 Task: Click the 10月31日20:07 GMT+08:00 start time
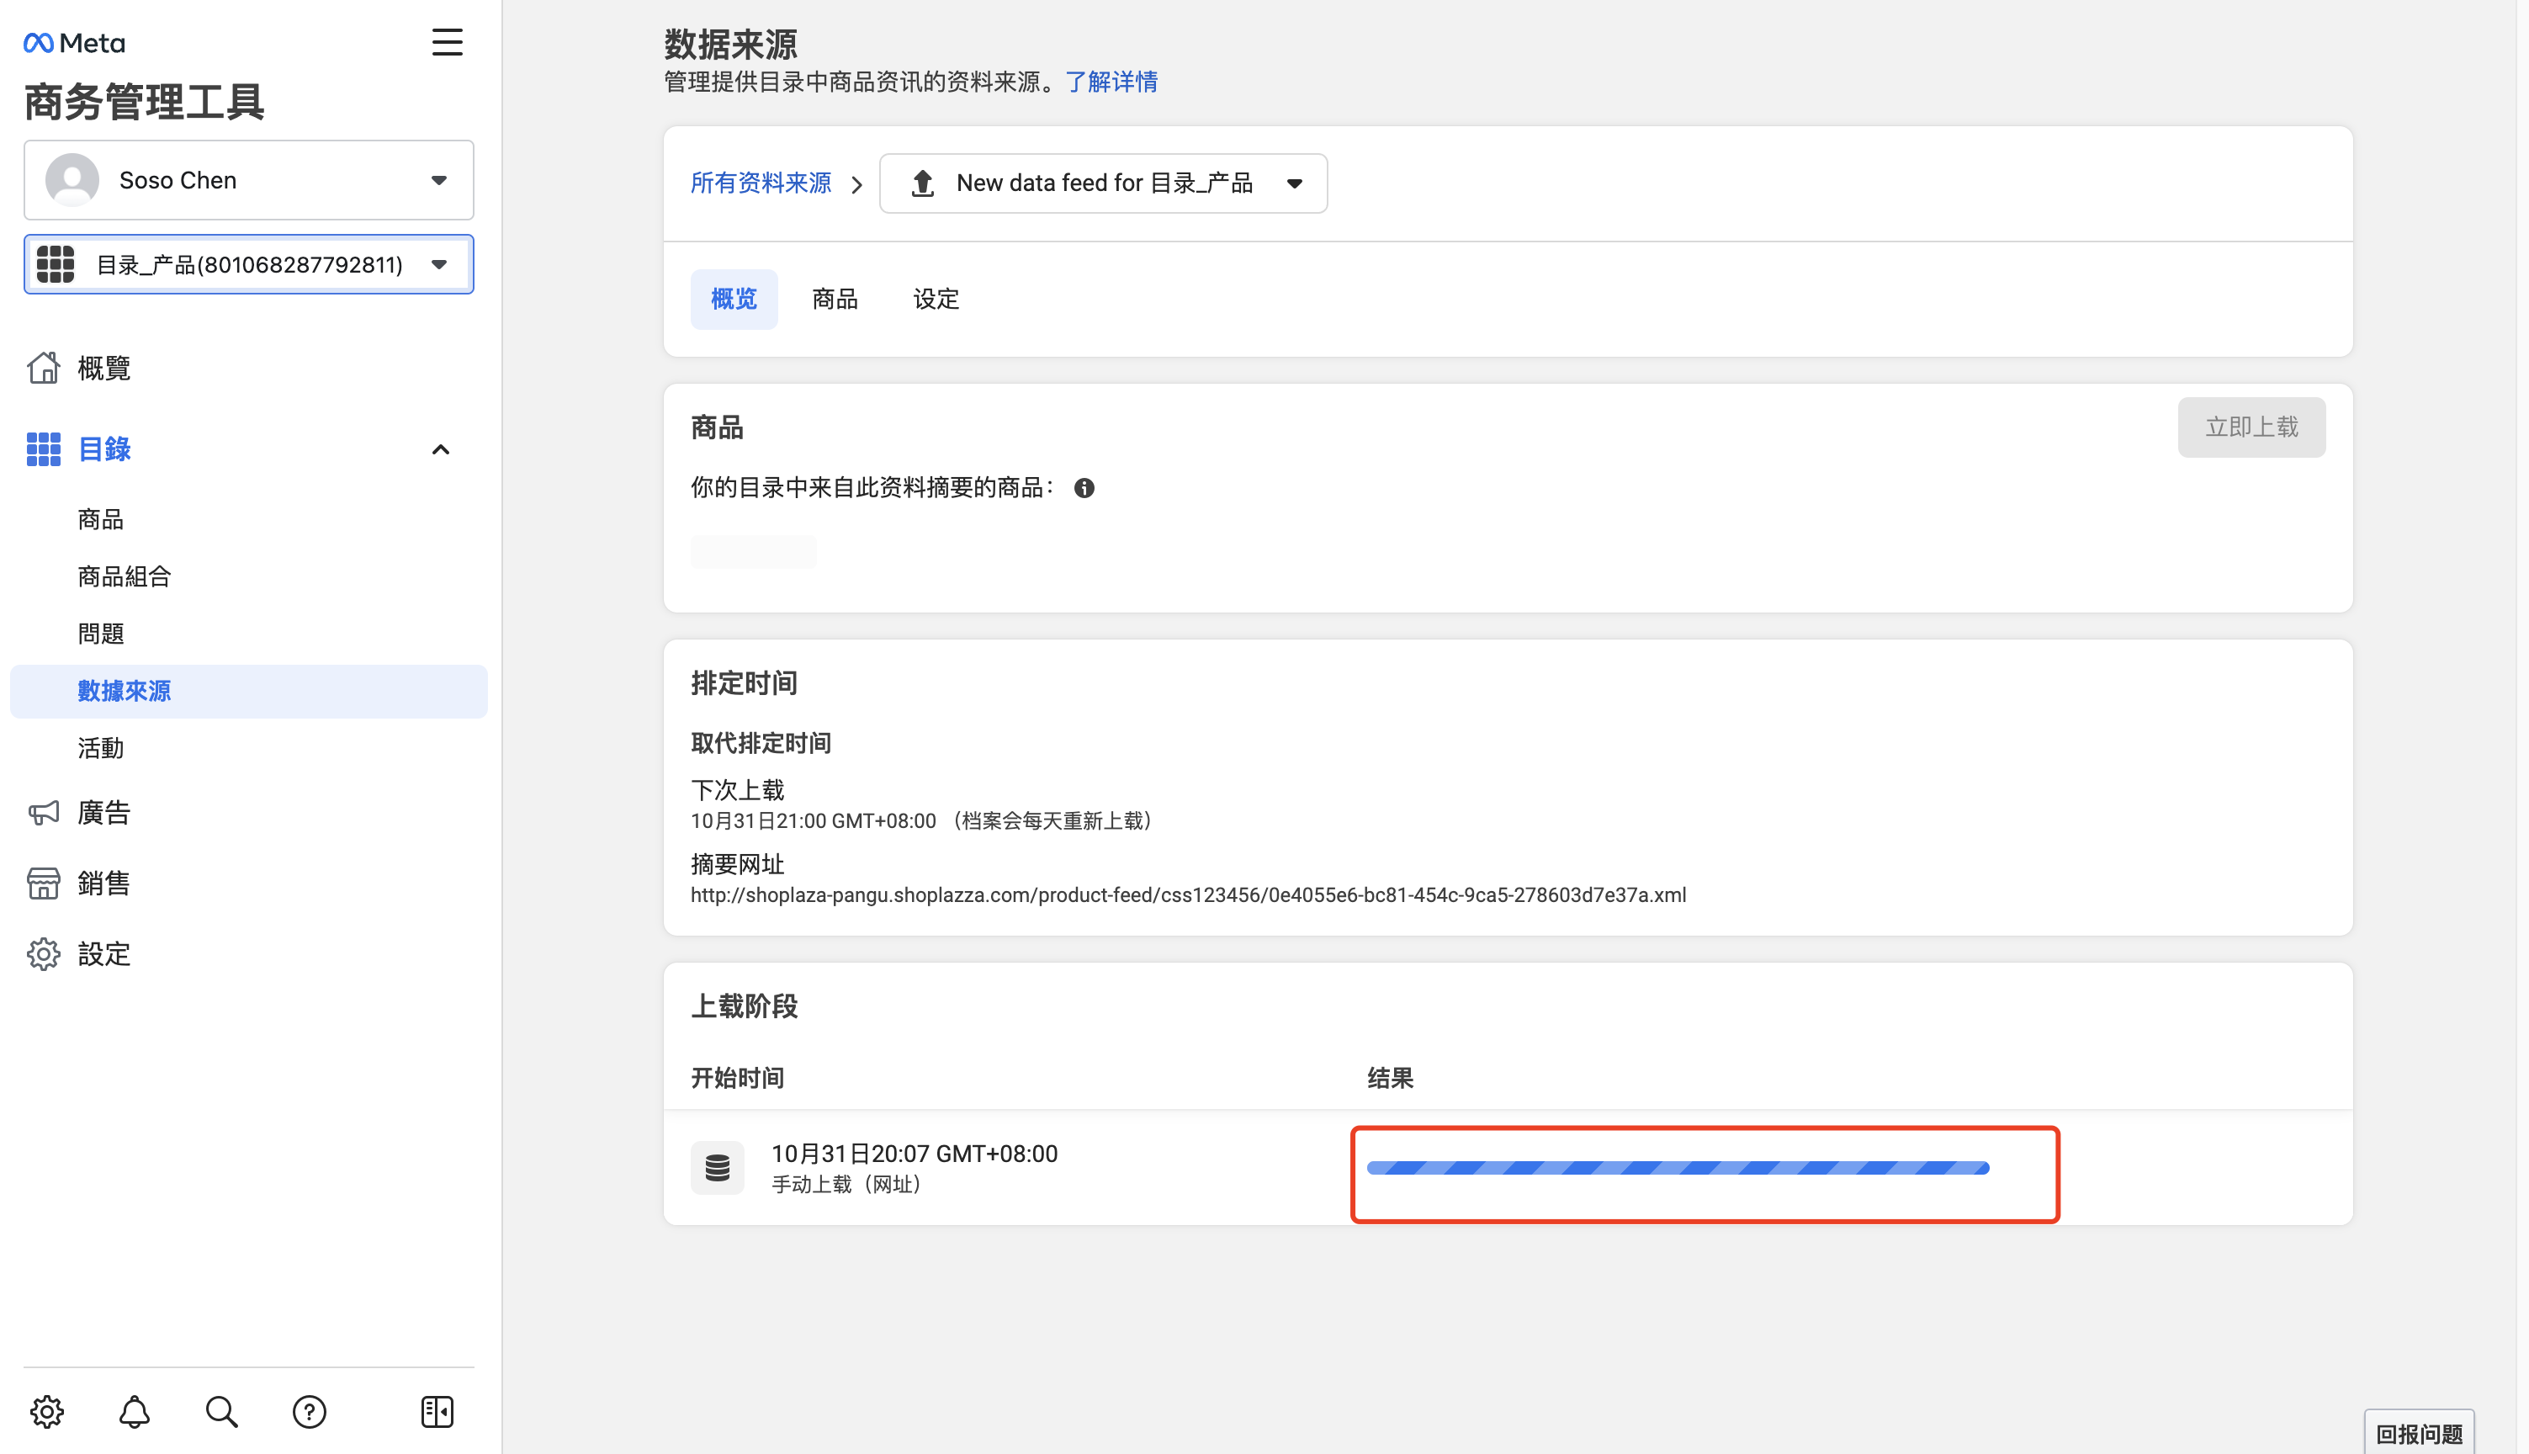tap(915, 1154)
